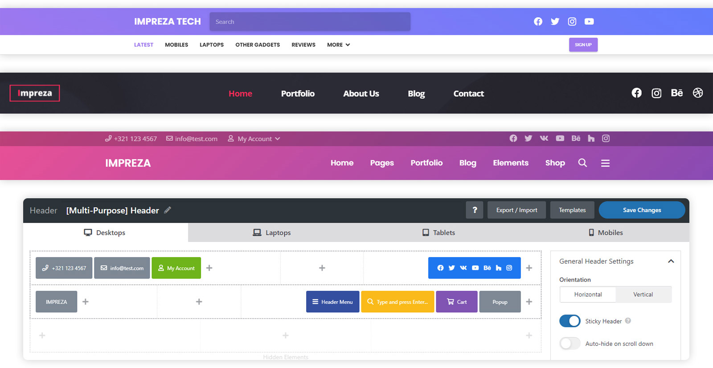Click the Twitter icon in top purple header
Viewport: 713px width, 368px height.
coord(555,21)
